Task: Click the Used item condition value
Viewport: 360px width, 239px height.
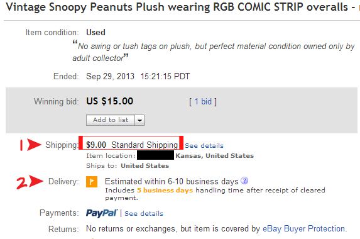Action: [95, 33]
